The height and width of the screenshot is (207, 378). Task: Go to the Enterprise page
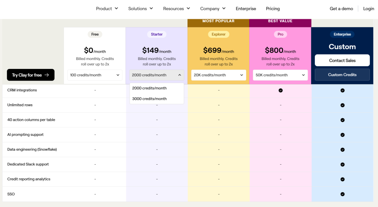[246, 8]
